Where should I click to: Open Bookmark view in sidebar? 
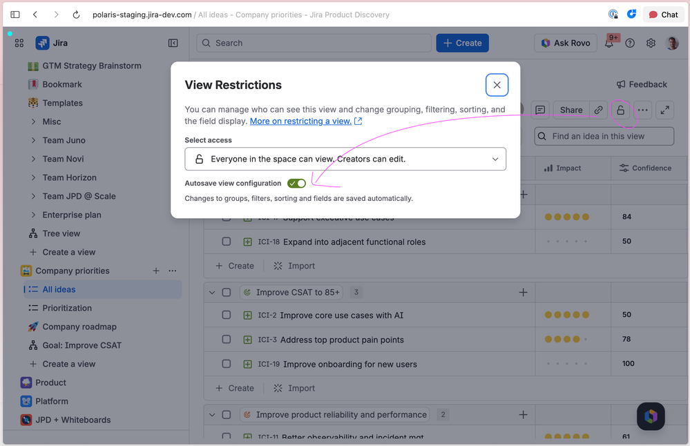(x=62, y=84)
